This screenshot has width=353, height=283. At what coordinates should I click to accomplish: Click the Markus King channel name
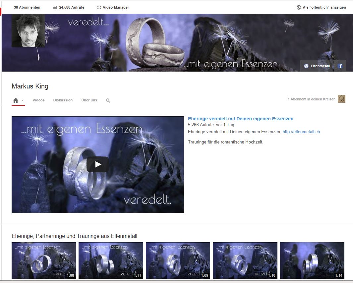[x=30, y=86]
